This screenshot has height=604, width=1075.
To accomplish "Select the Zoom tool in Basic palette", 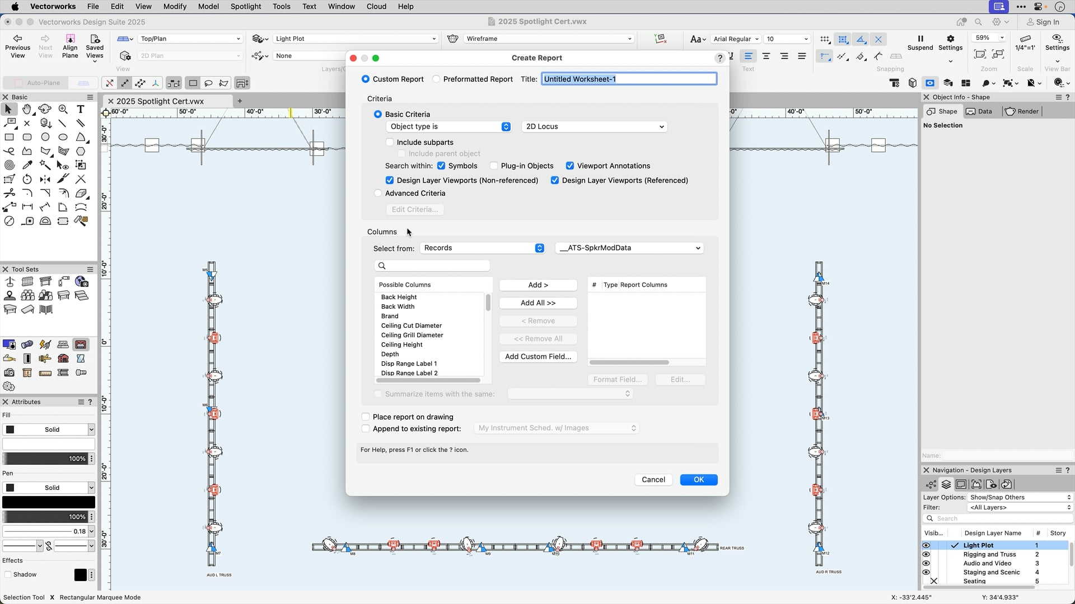I will 62,110.
